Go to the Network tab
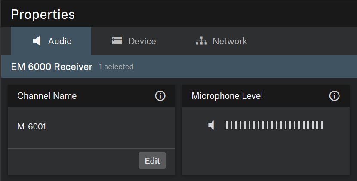Image resolution: width=357 pixels, height=181 pixels. click(x=222, y=41)
